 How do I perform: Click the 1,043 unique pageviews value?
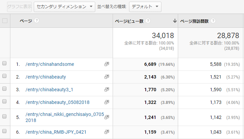(x=216, y=132)
